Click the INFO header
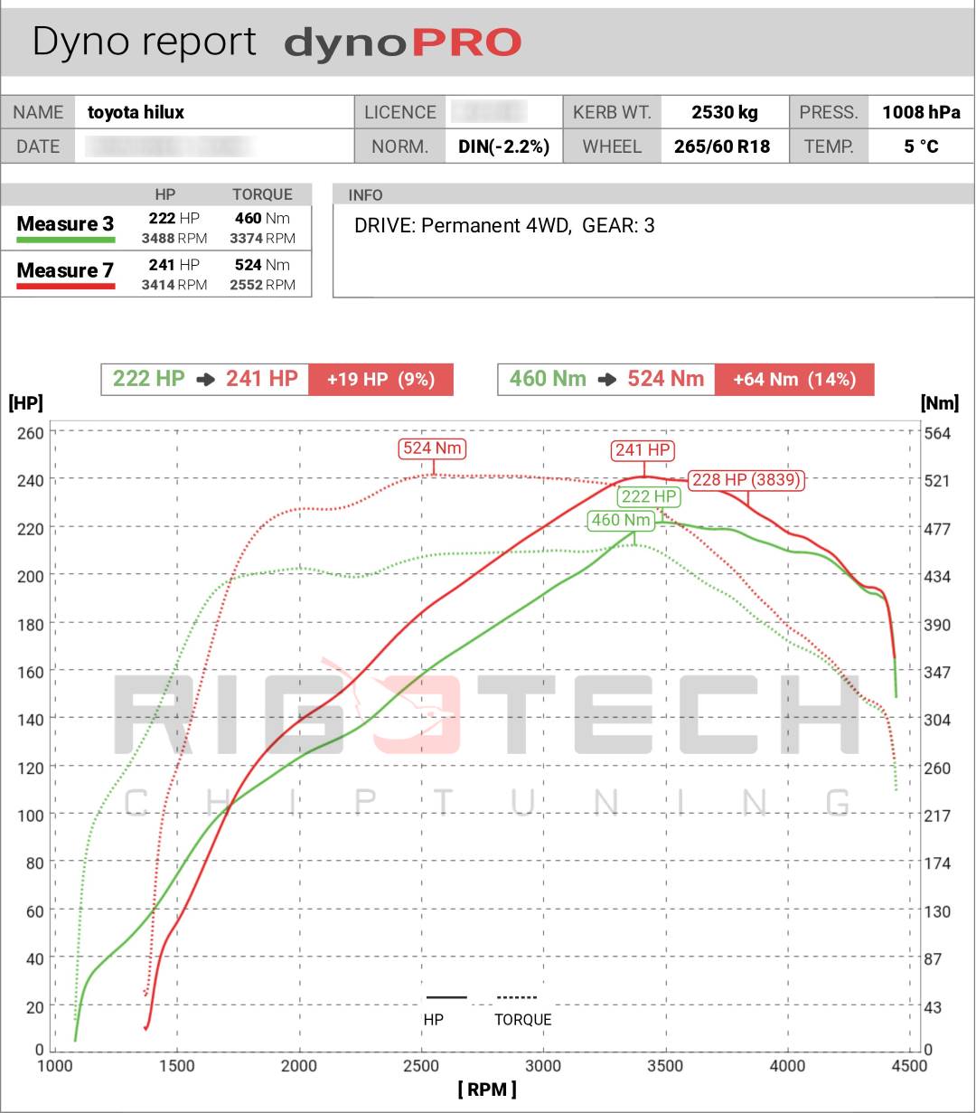 pyautogui.click(x=365, y=195)
